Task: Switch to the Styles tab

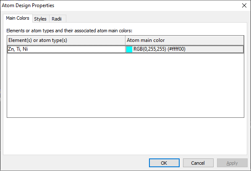Action: [x=40, y=19]
